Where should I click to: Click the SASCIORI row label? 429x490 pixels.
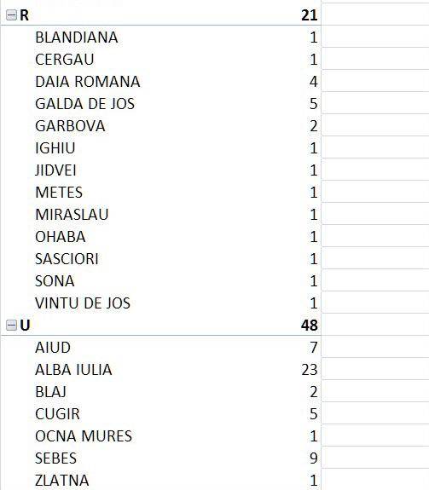67,259
